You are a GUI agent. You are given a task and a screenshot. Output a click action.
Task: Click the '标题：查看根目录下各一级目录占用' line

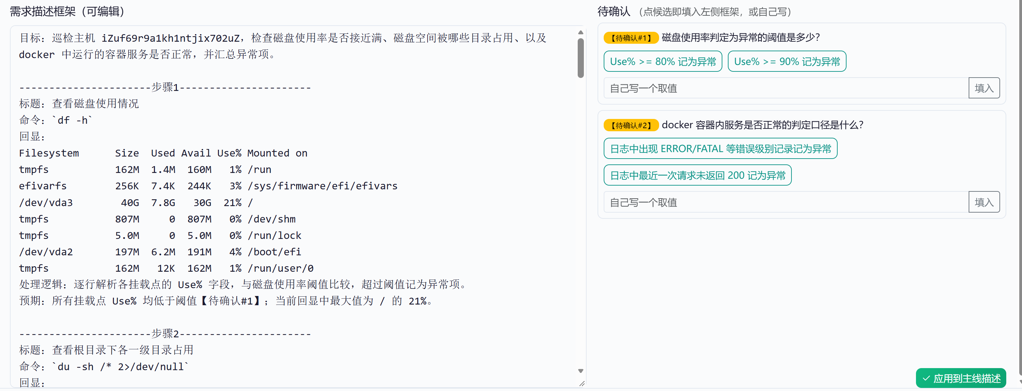[x=106, y=350]
